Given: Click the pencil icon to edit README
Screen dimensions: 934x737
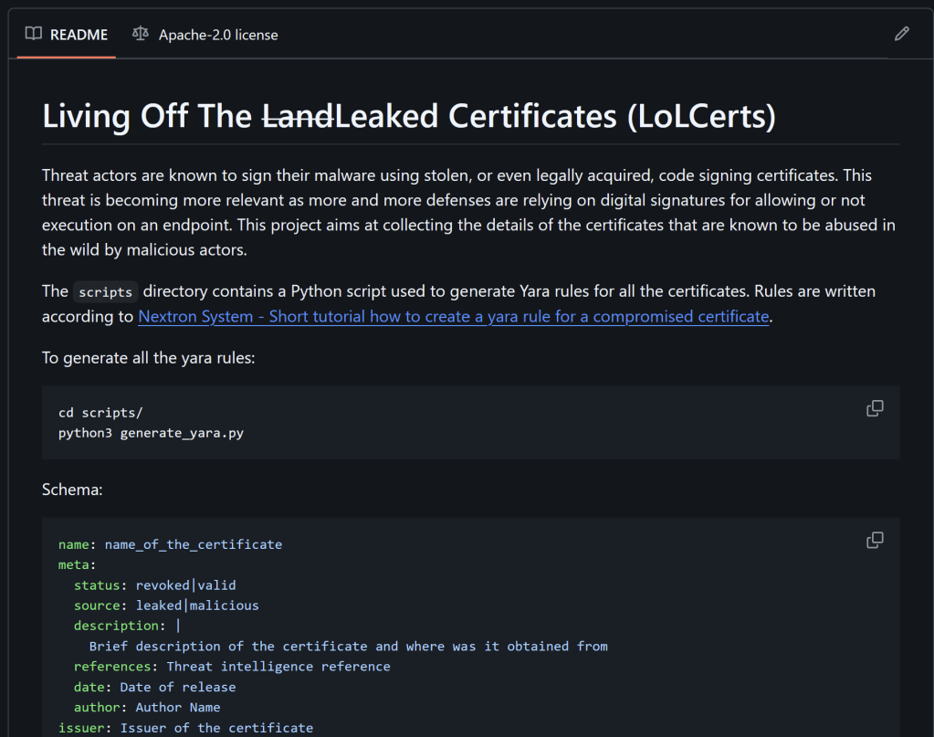Looking at the screenshot, I should click(901, 34).
